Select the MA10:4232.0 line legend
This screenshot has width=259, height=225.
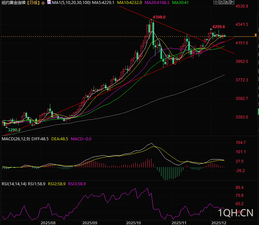(x=130, y=3)
